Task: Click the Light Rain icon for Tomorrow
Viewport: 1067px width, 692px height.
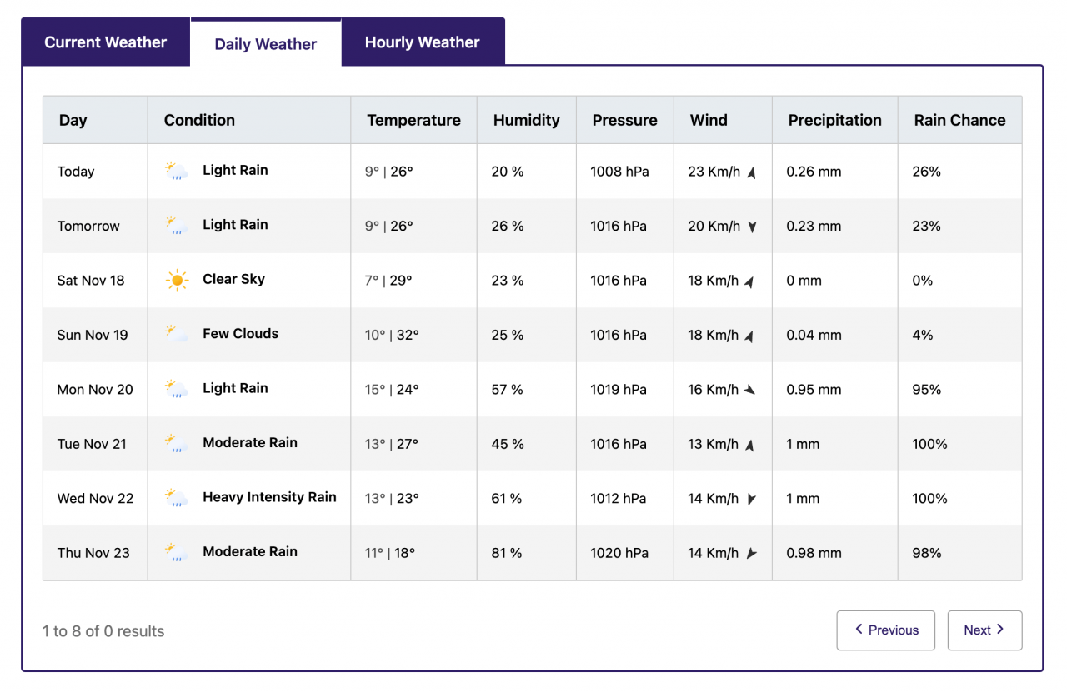Action: pyautogui.click(x=176, y=225)
